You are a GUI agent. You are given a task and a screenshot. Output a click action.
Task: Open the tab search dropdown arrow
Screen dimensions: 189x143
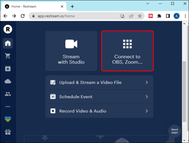click(x=148, y=4)
